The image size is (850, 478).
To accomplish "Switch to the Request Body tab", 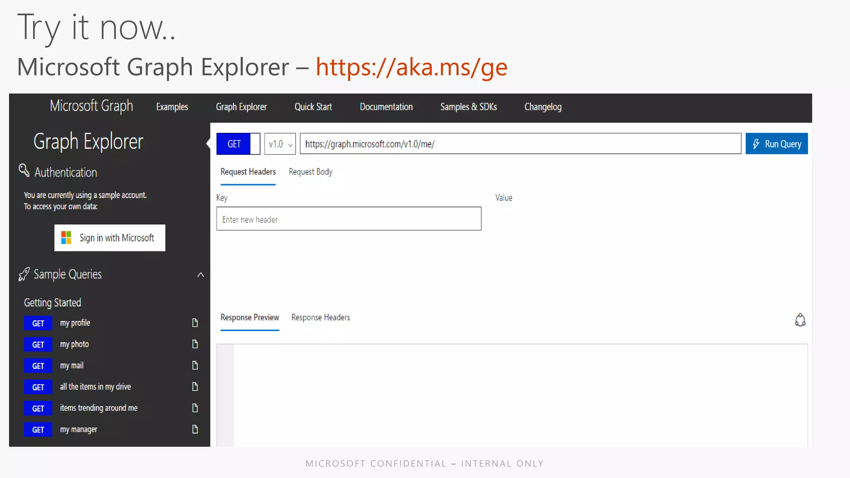I will point(310,172).
